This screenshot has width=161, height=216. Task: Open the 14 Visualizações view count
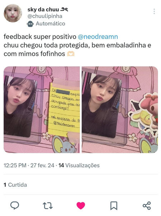click(x=79, y=166)
